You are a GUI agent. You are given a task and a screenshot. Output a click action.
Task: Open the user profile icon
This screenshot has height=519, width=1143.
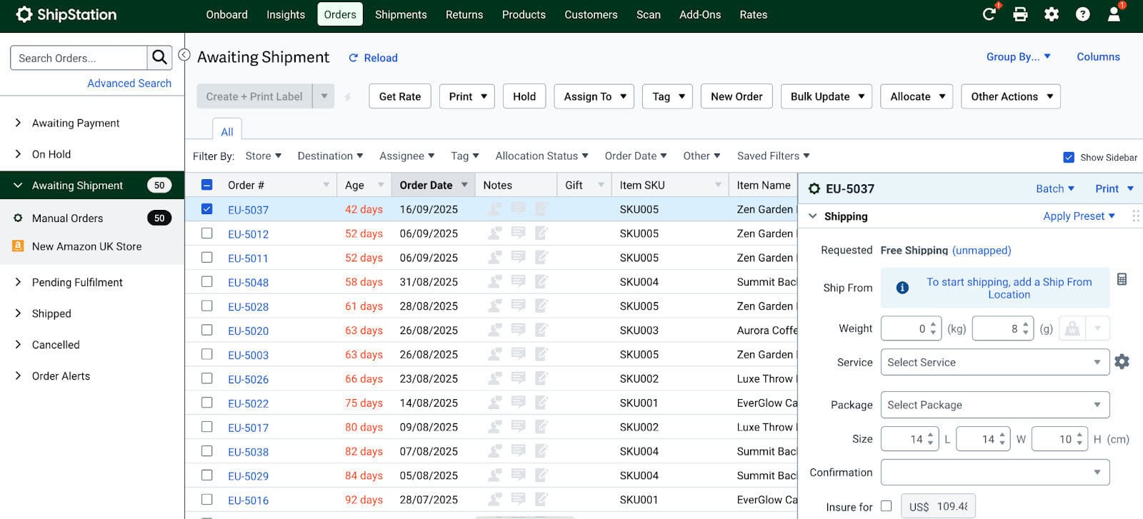coord(1114,14)
